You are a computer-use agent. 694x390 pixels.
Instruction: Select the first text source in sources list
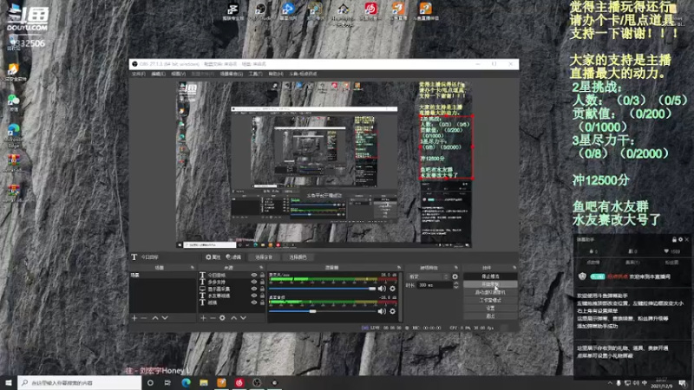(x=232, y=275)
